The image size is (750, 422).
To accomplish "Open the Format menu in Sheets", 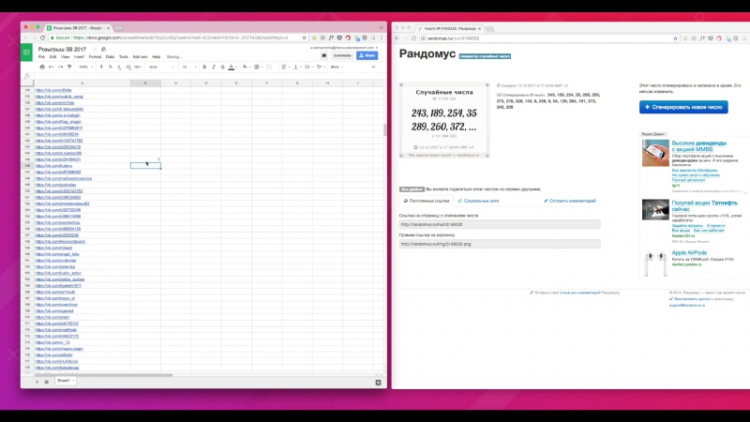I will click(x=95, y=57).
